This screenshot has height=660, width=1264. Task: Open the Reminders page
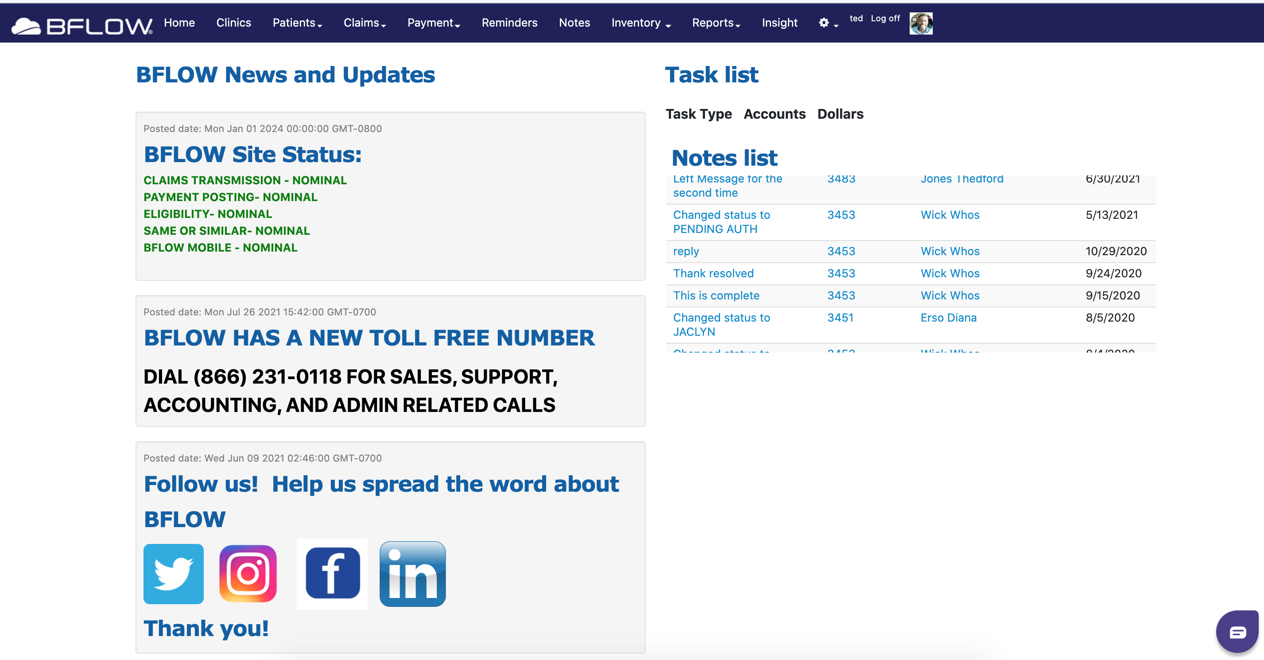[x=509, y=23]
